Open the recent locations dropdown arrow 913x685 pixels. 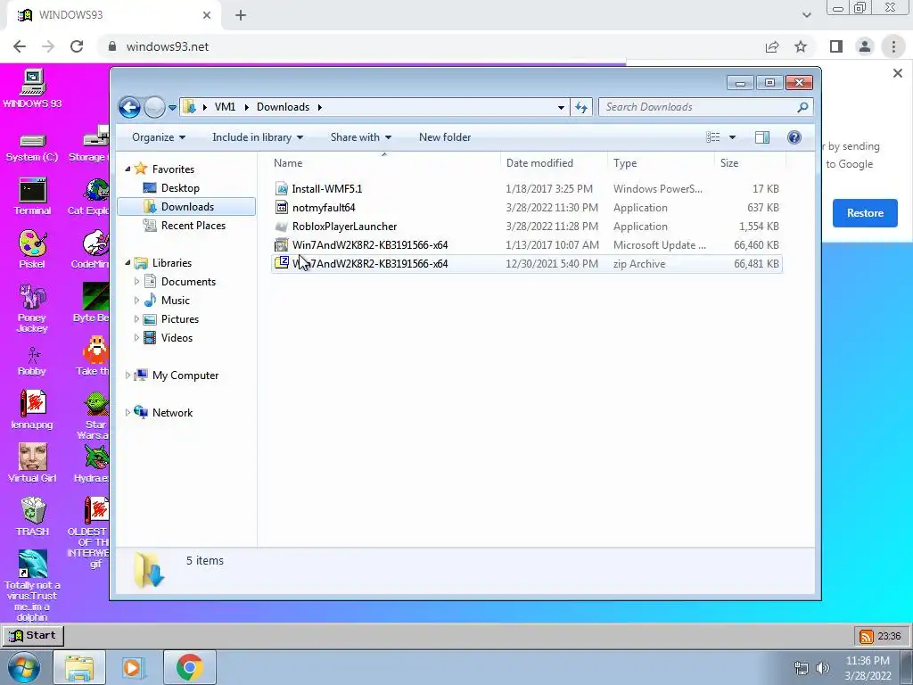coord(172,108)
